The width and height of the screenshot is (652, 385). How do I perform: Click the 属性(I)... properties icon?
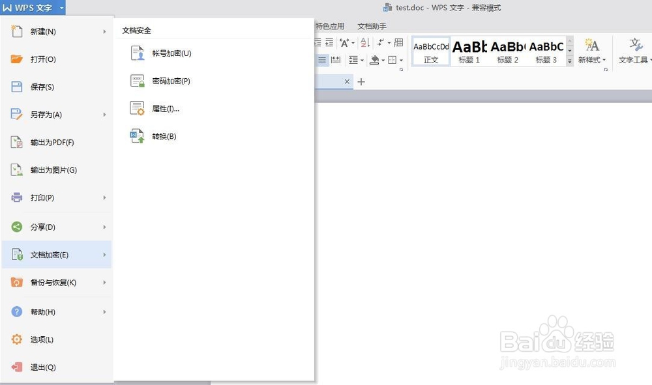pyautogui.click(x=137, y=108)
